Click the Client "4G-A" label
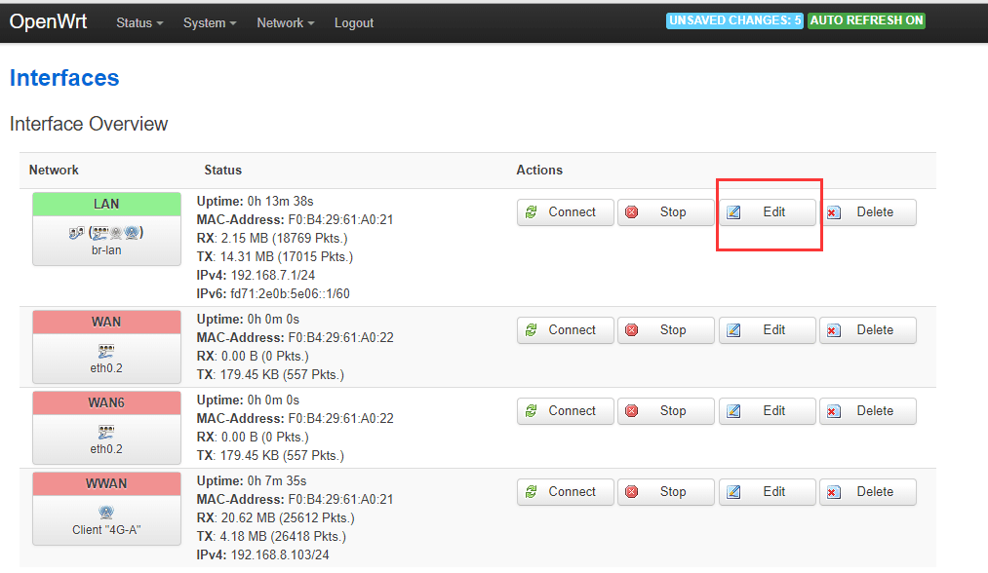Viewport: 988px width, 573px height. 106,530
